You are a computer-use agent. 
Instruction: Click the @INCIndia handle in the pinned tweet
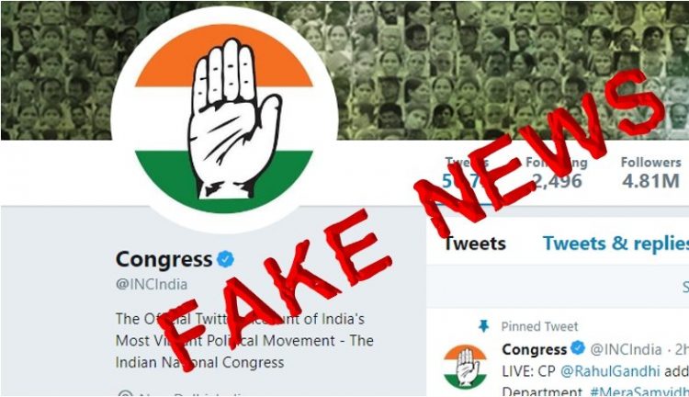(x=626, y=349)
